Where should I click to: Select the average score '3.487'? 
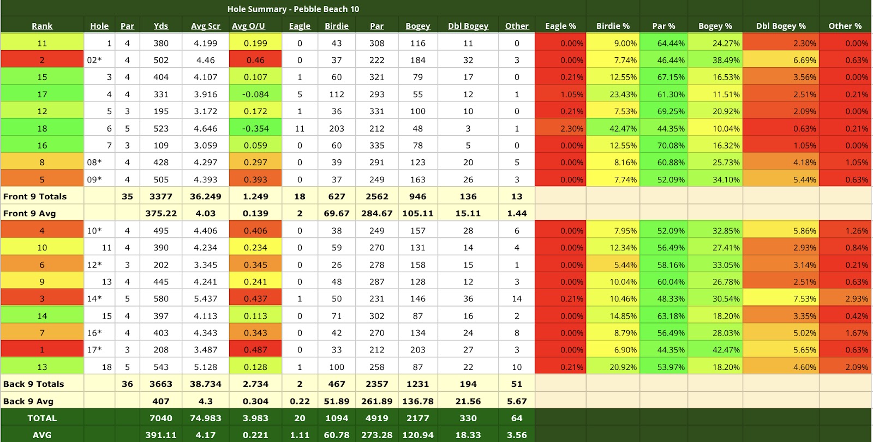tap(206, 350)
